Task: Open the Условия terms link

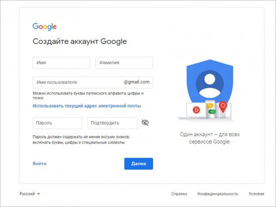Action: tap(256, 194)
